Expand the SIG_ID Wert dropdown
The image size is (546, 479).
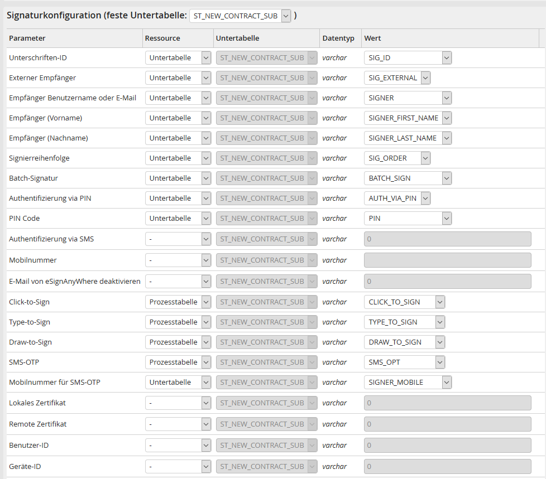(x=408, y=57)
